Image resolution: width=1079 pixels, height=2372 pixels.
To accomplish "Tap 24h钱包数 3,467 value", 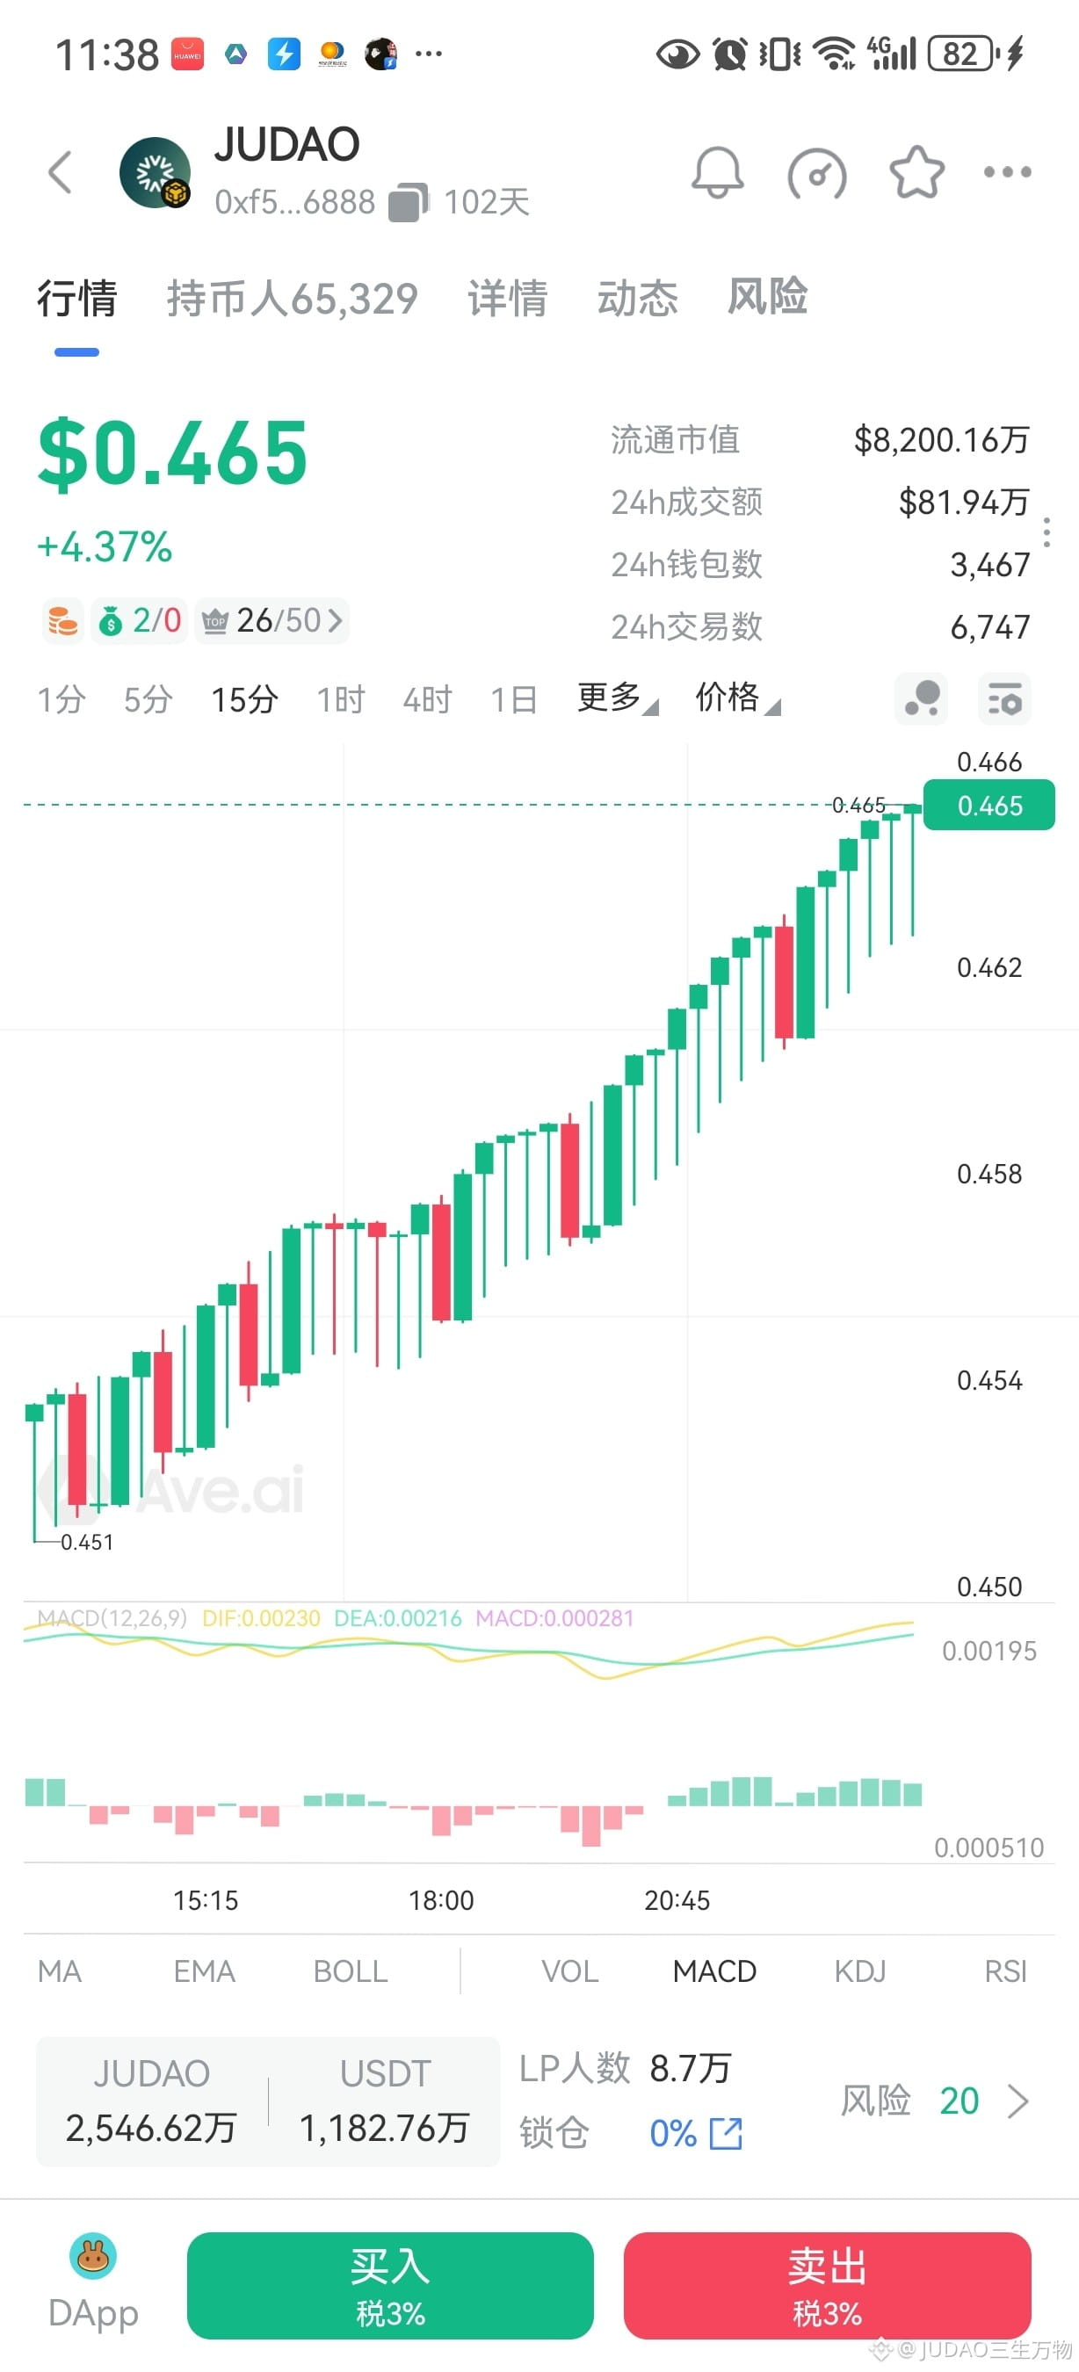I will click(989, 565).
